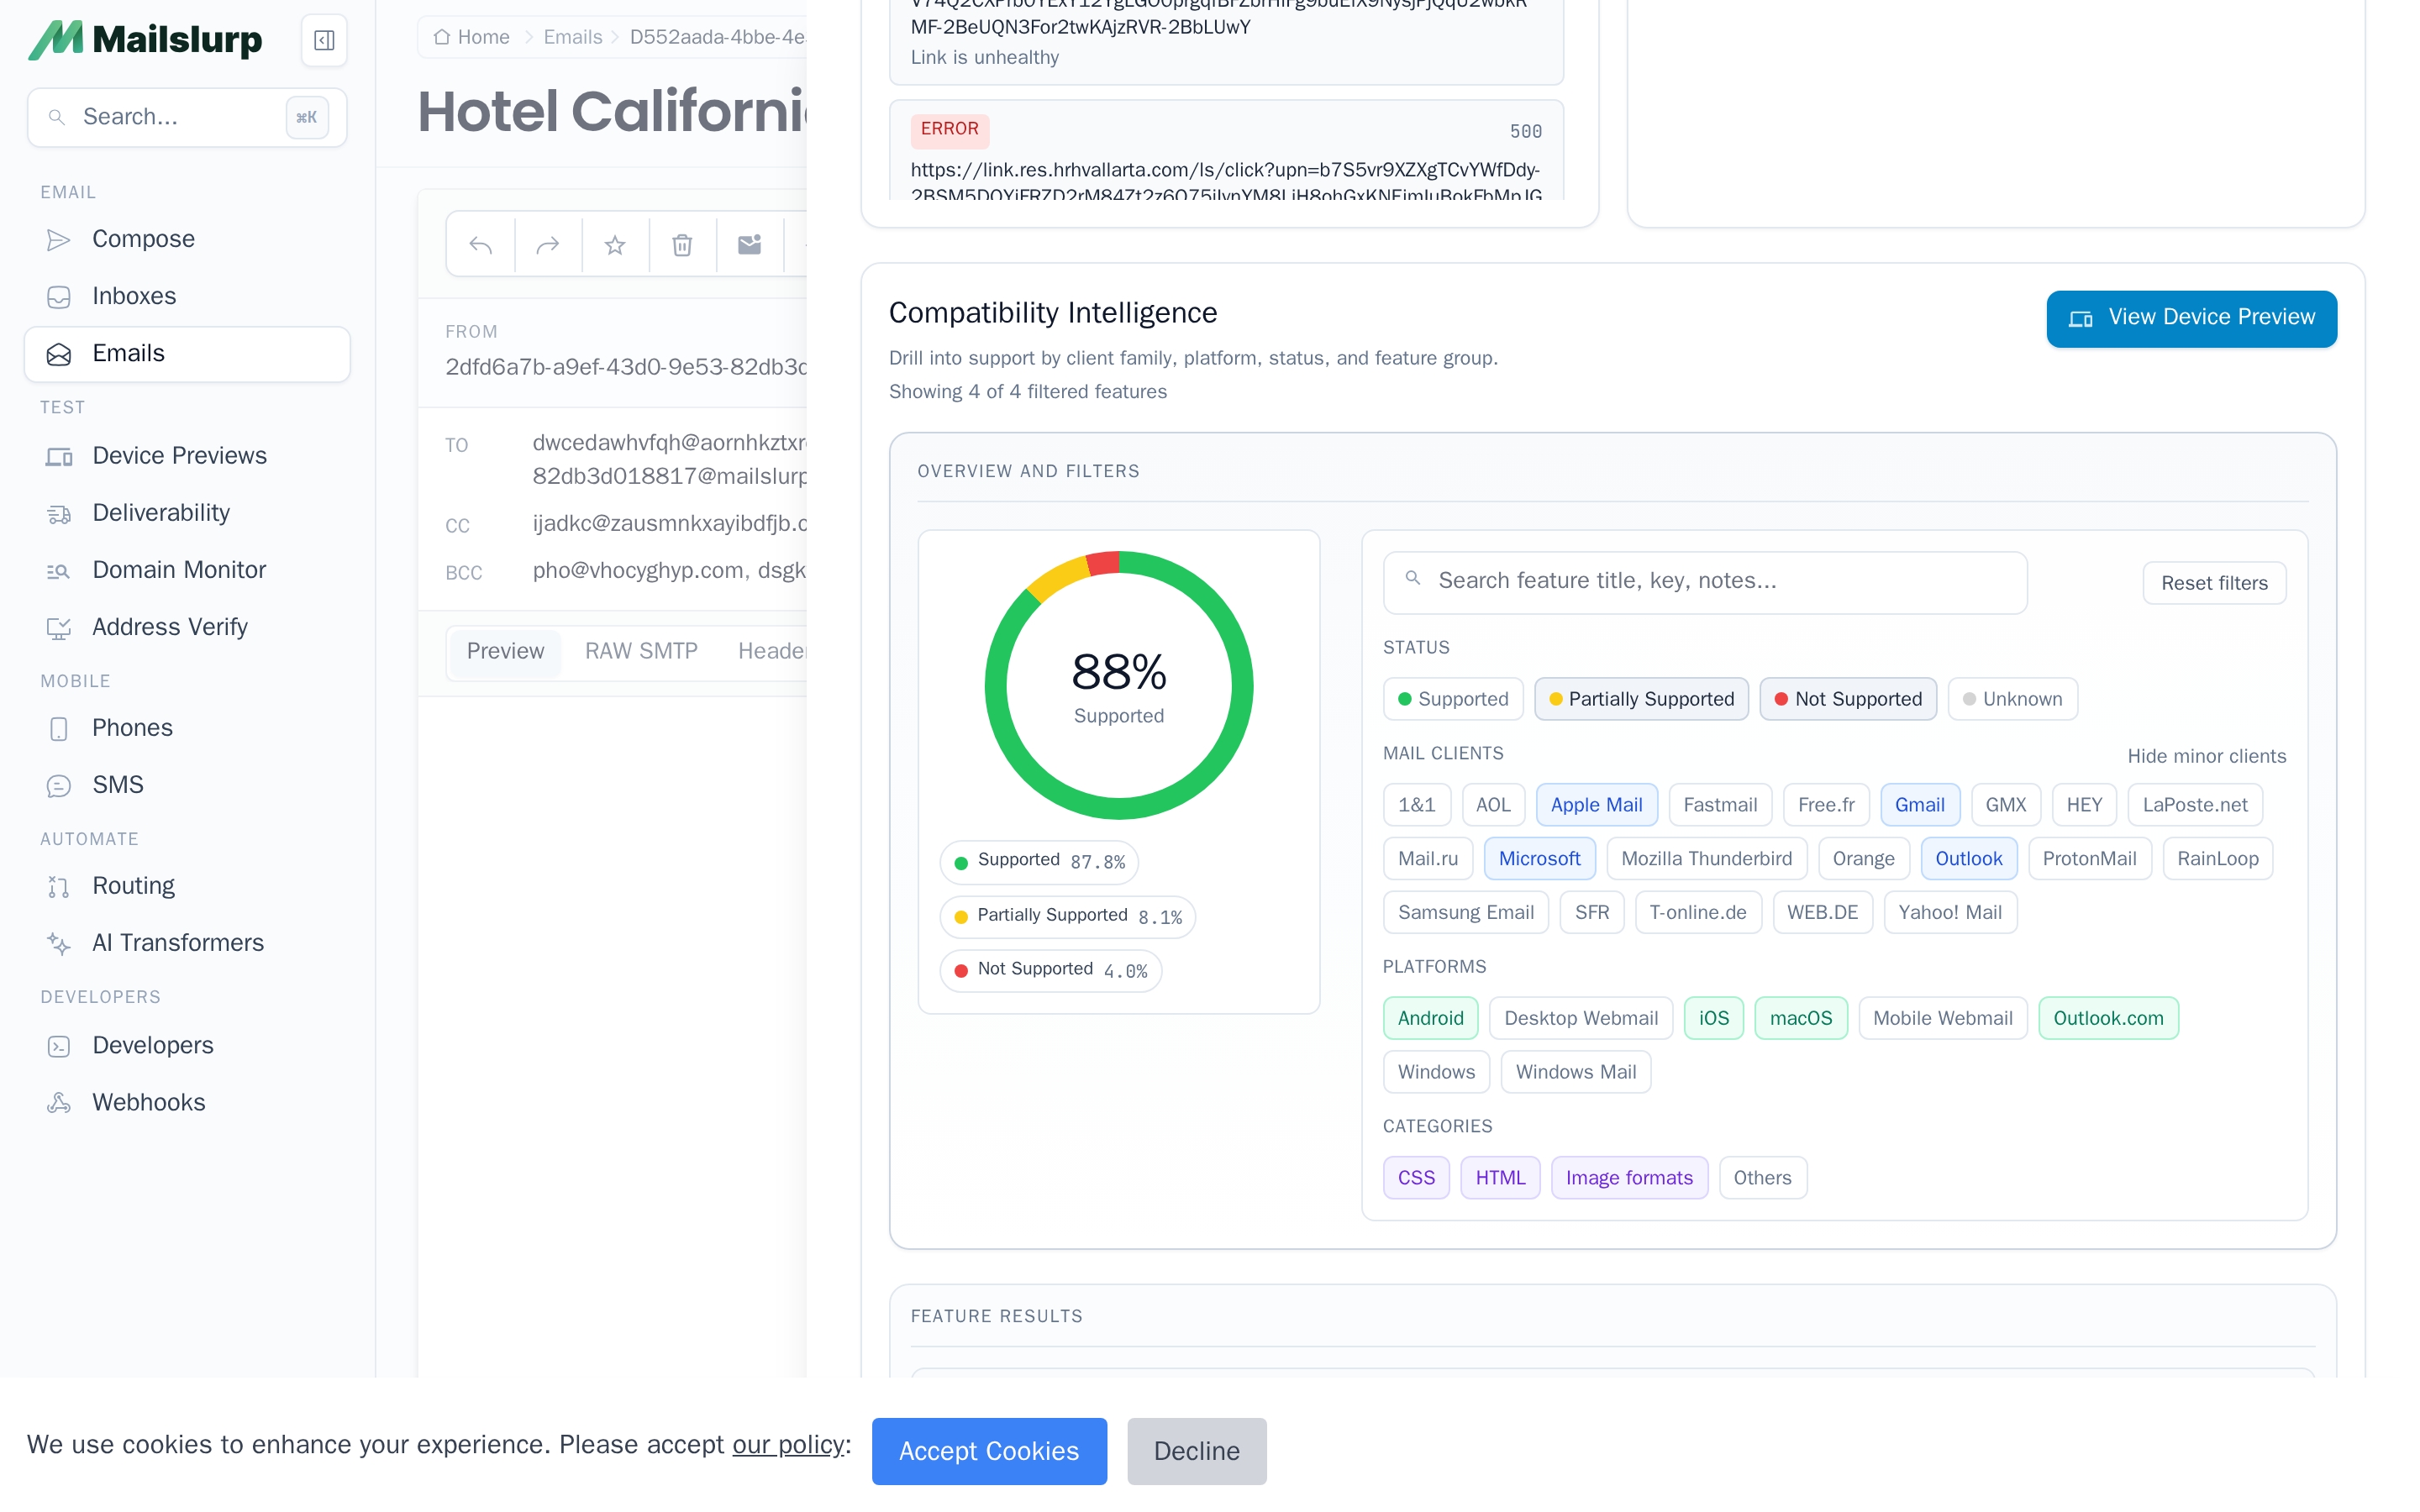Select the Preview tab
The height and width of the screenshot is (1512, 2420).
[505, 651]
